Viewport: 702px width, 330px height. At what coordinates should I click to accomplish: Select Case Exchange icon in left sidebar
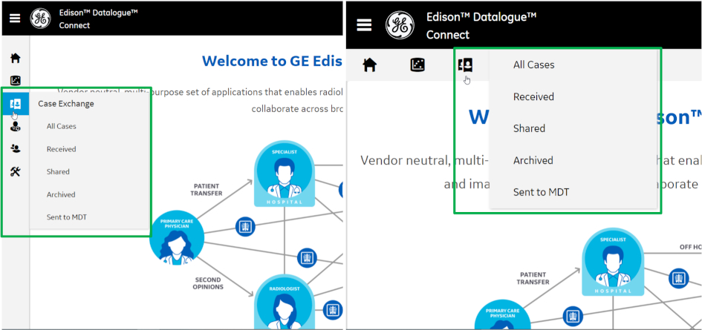(16, 104)
